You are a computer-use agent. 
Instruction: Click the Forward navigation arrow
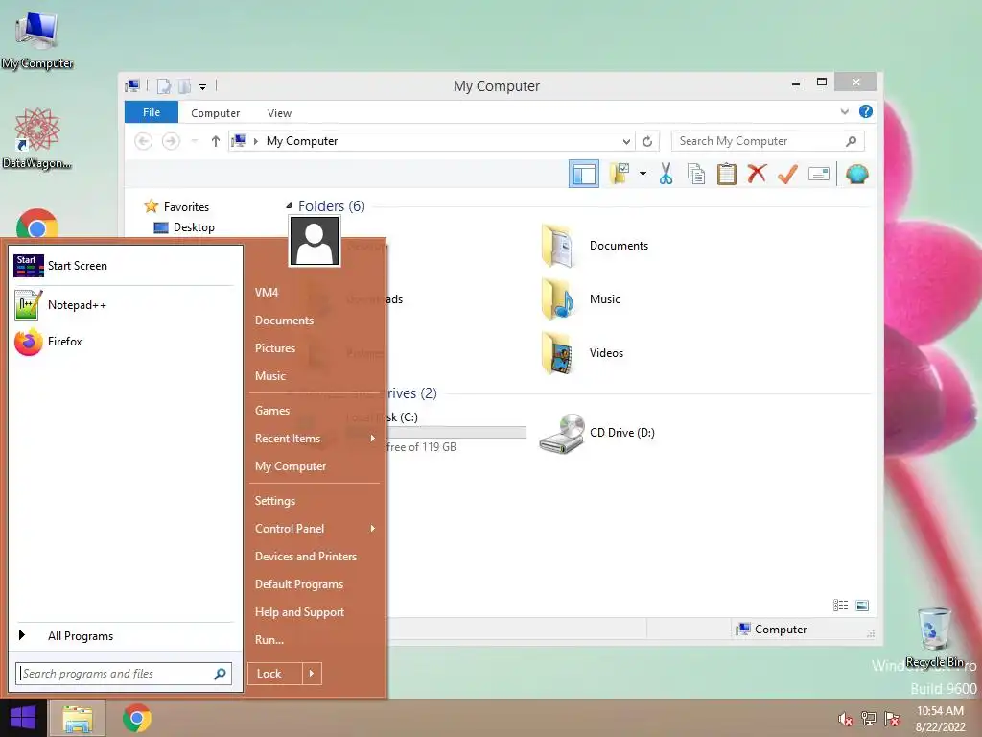coord(171,141)
